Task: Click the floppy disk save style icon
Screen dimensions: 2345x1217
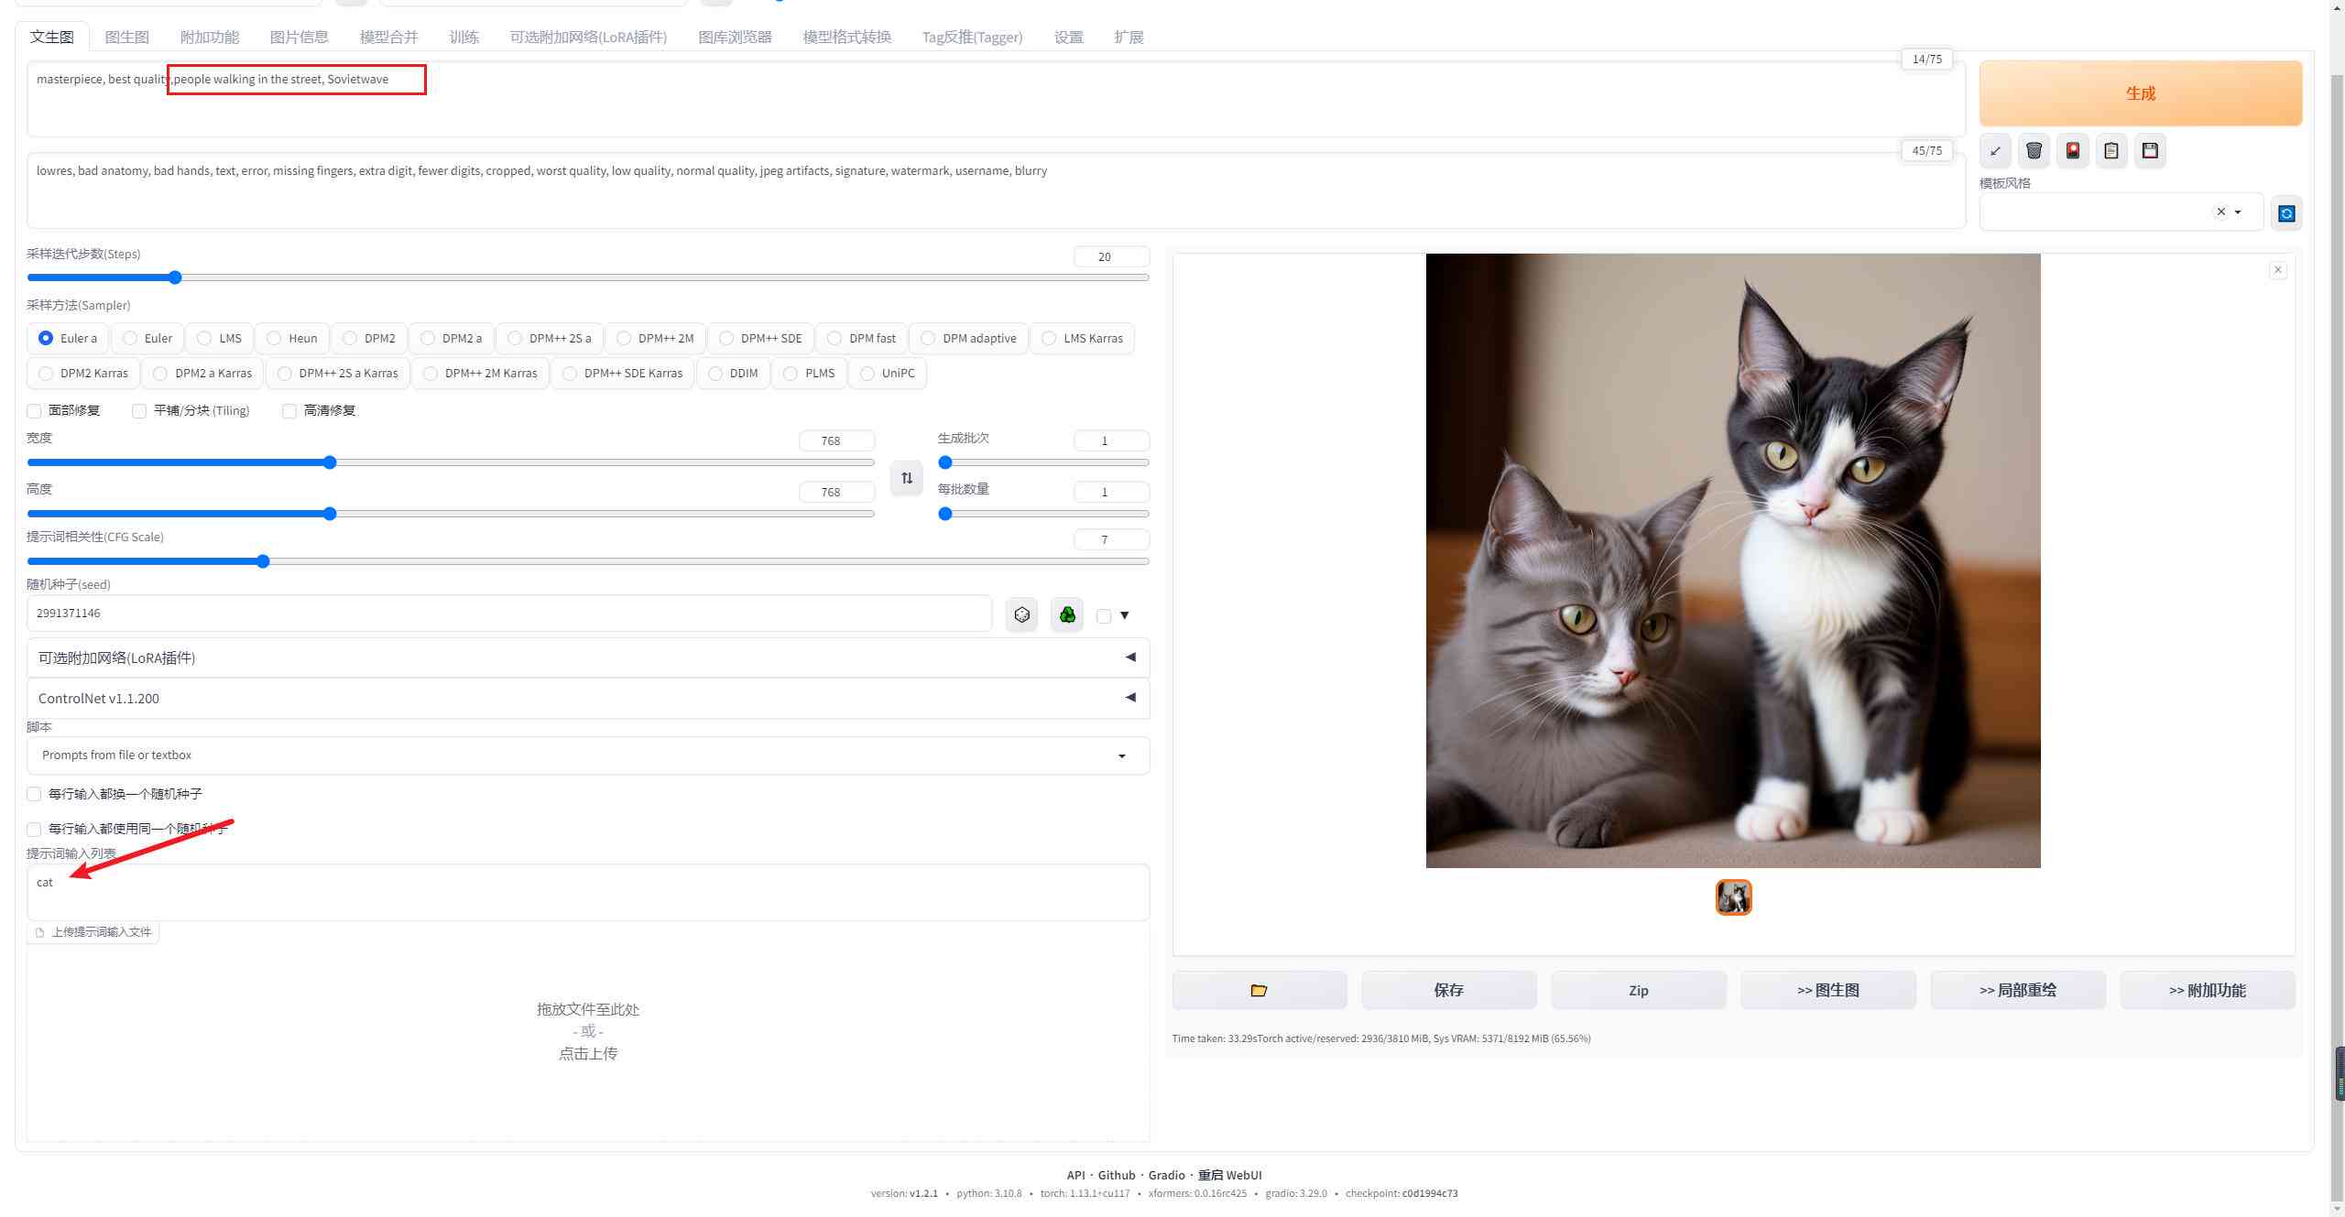Action: coord(2150,151)
